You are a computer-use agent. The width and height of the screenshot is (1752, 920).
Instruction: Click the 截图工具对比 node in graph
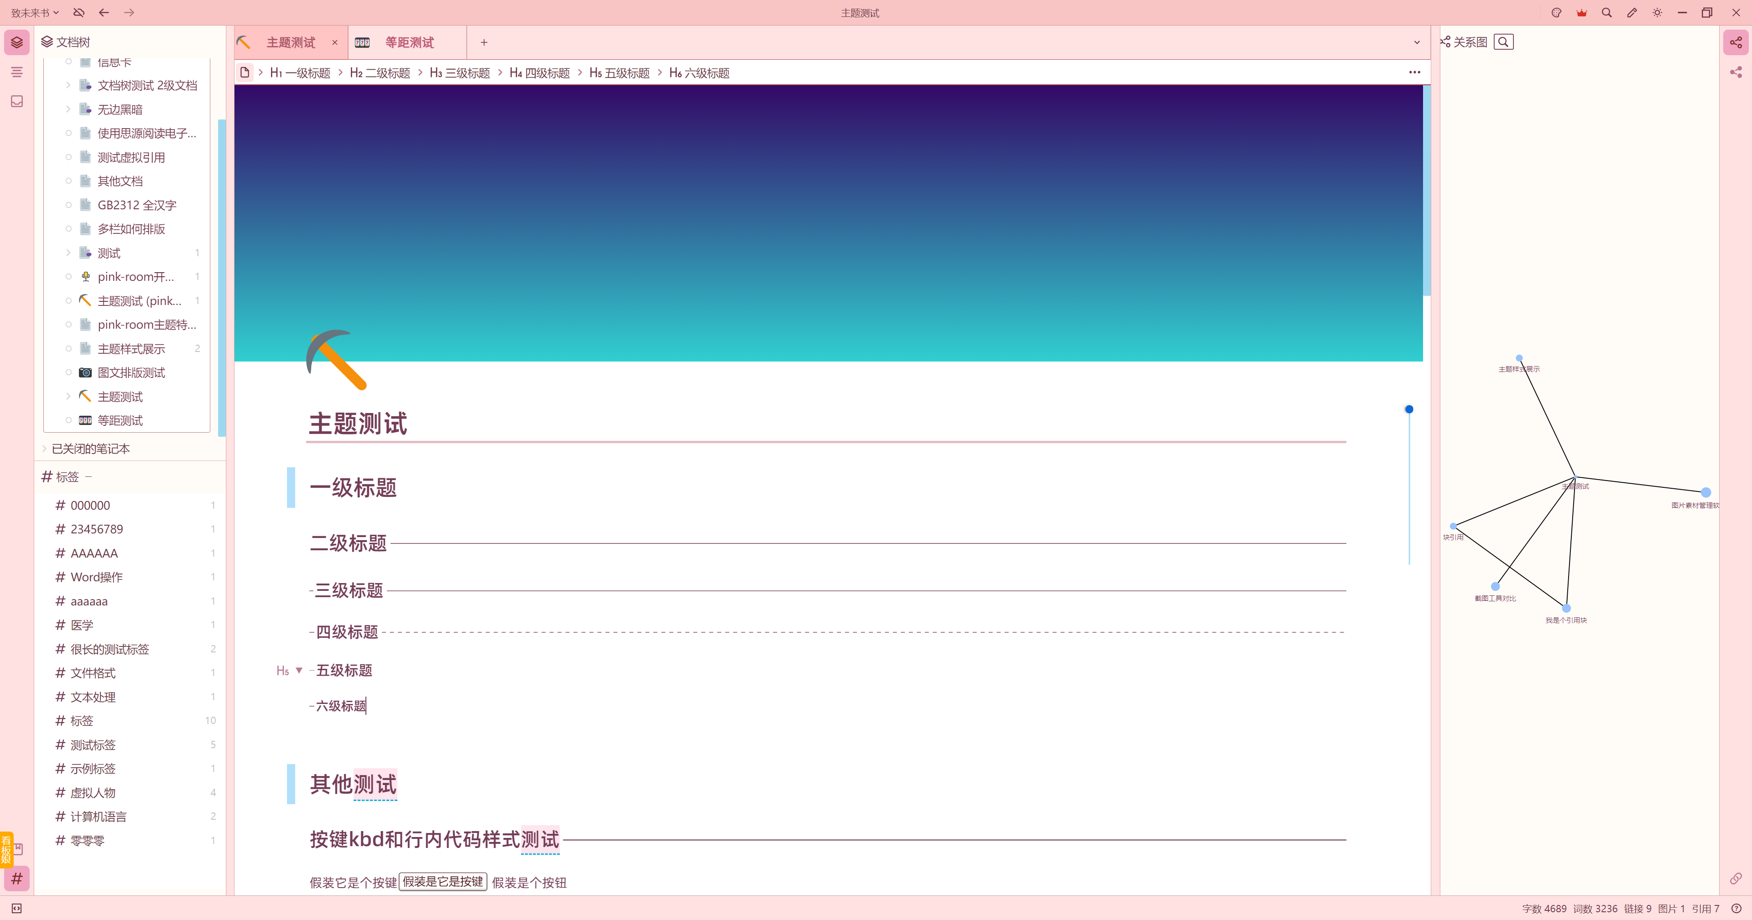click(1495, 586)
